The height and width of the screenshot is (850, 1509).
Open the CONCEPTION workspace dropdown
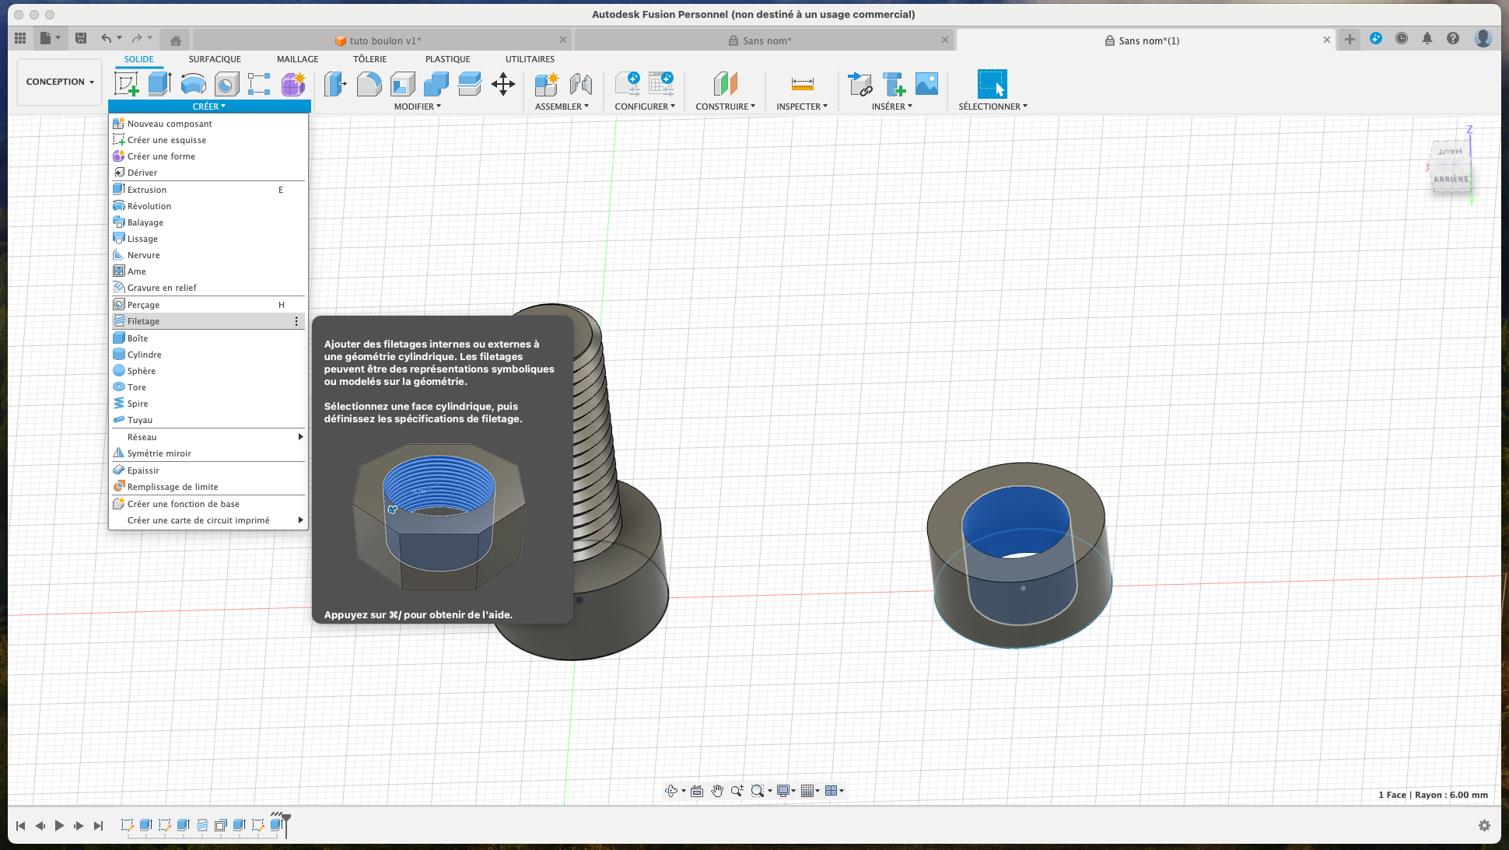[60, 82]
